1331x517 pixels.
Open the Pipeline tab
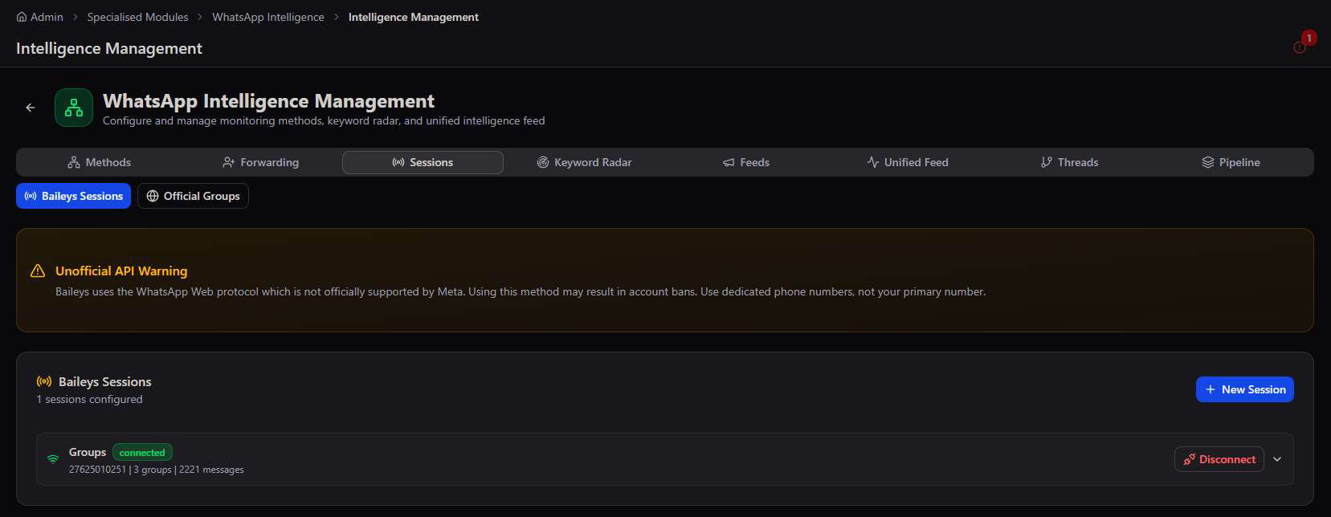[x=1231, y=162]
